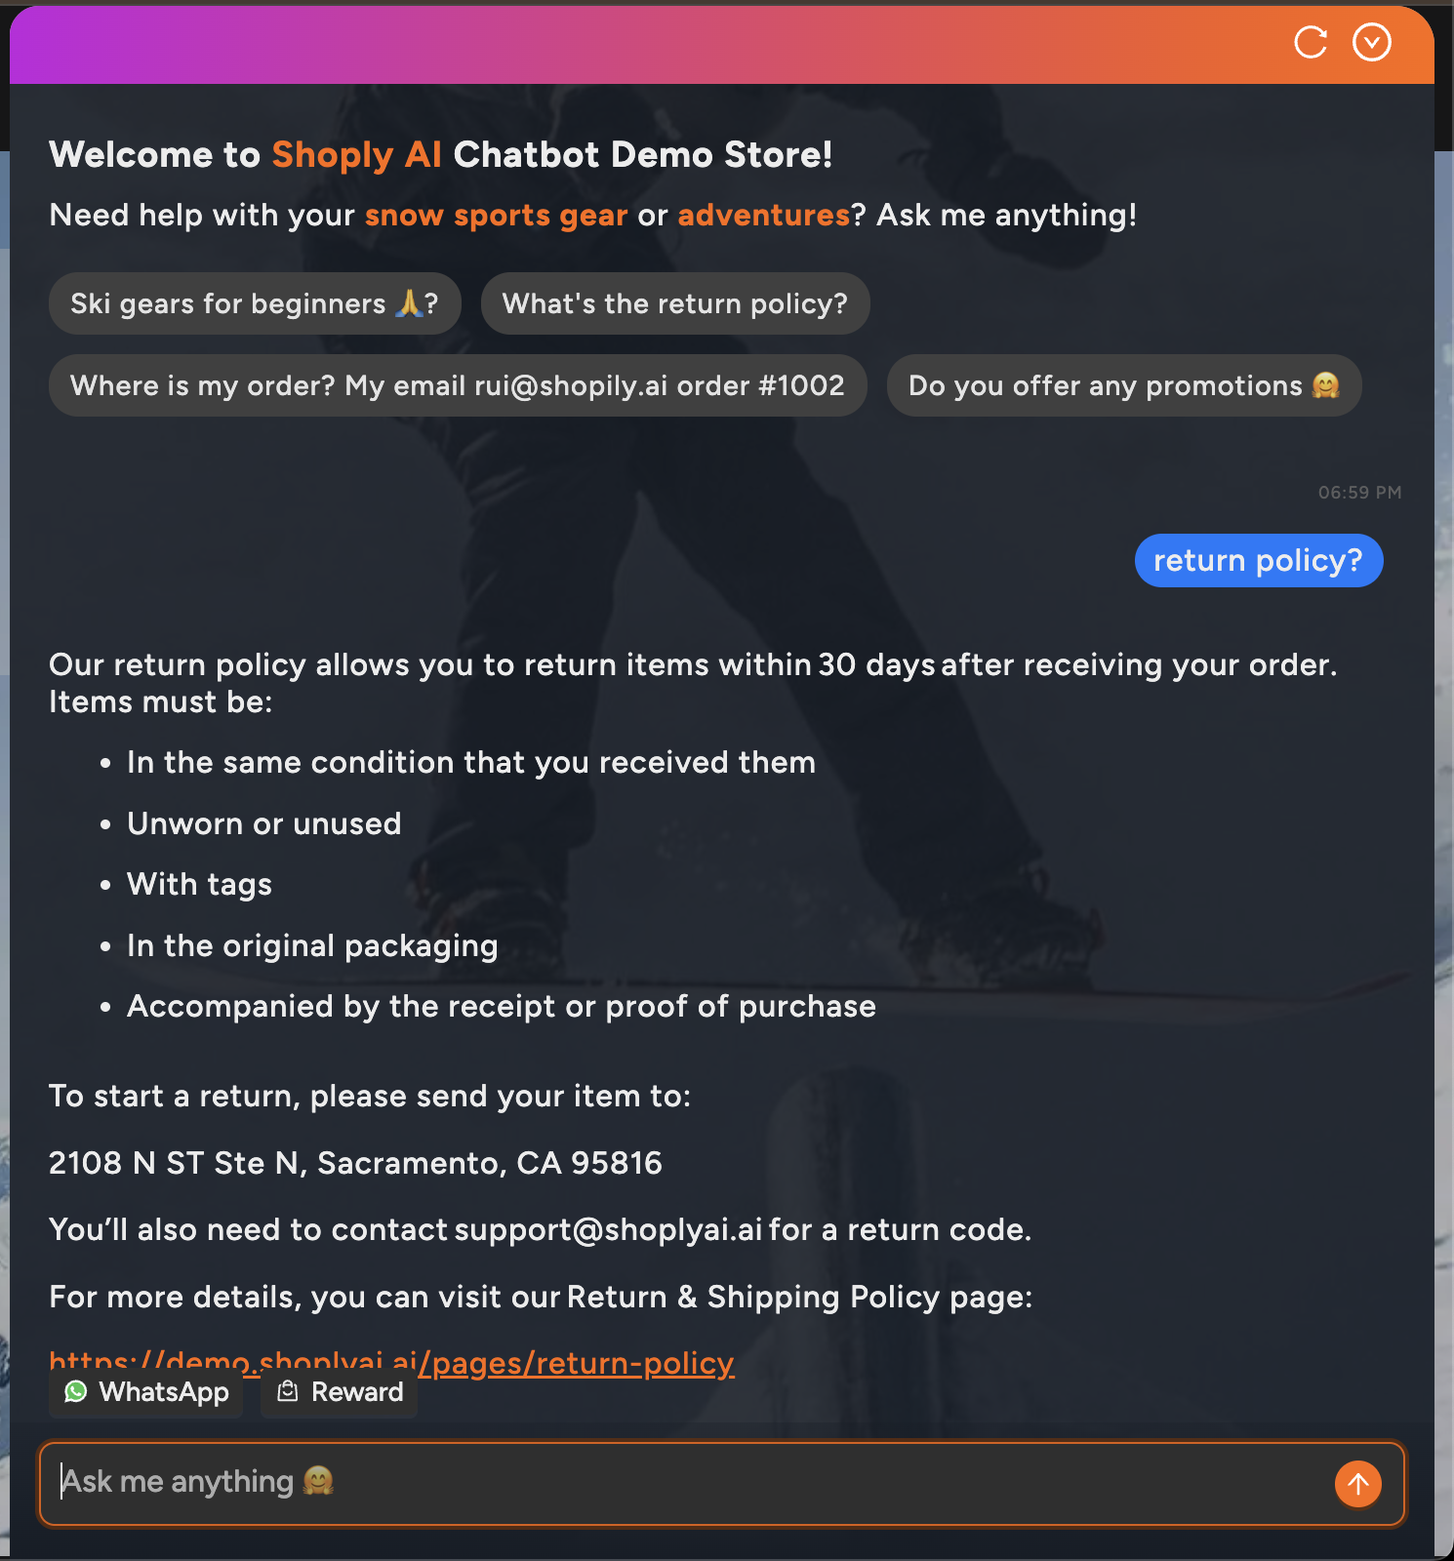Select the "Ski gears for beginners" suggestion
The width and height of the screenshot is (1454, 1561).
click(254, 304)
